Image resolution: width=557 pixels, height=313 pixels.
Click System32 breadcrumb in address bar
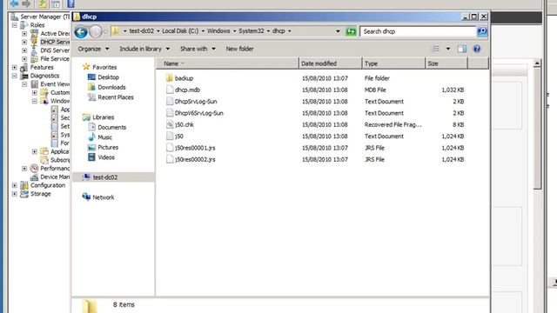coord(252,31)
